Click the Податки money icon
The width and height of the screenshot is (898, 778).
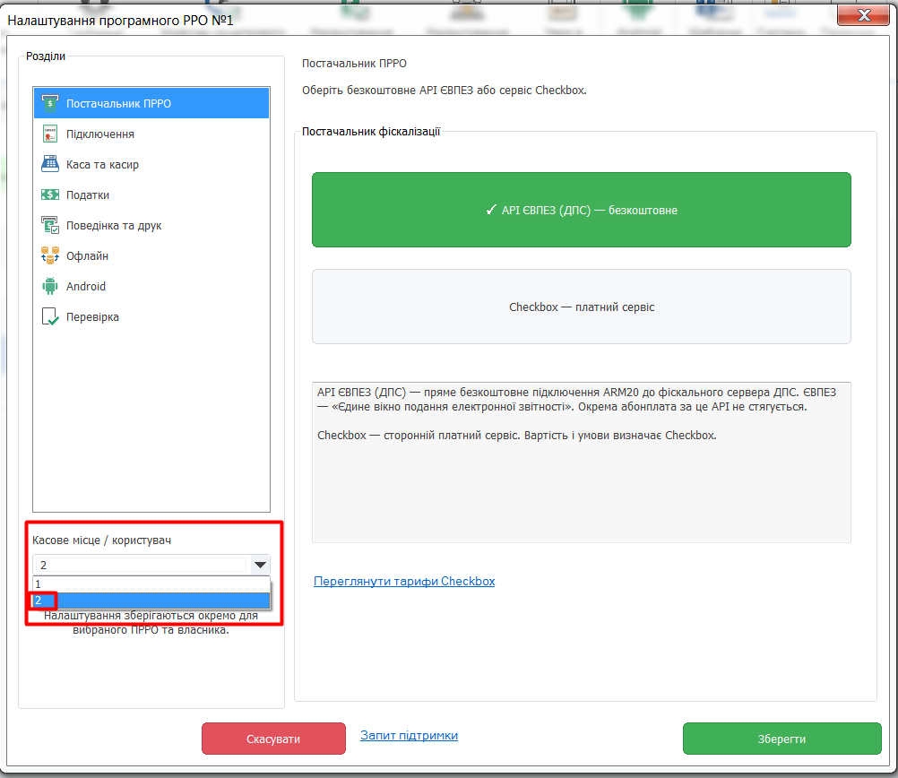[x=50, y=194]
